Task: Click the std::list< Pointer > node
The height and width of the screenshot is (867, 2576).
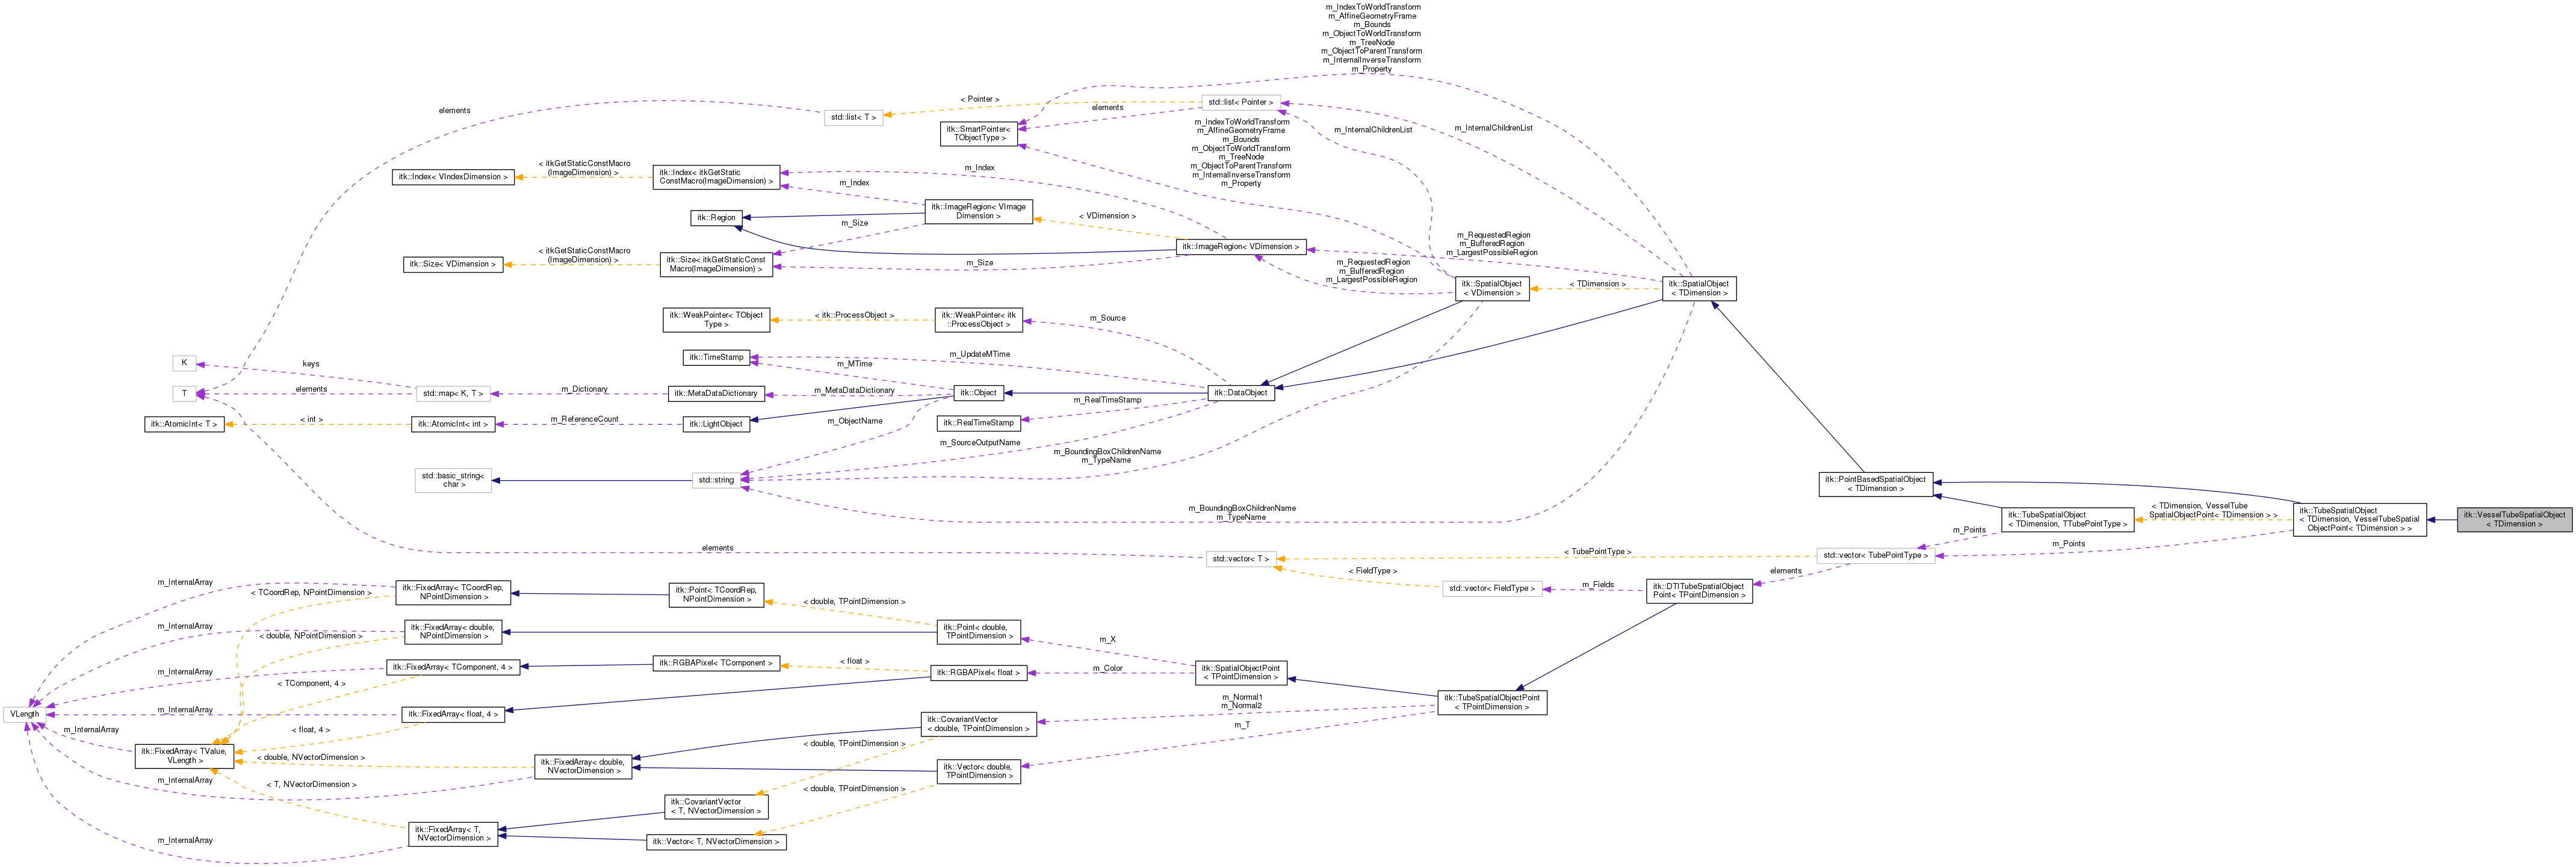Action: pyautogui.click(x=1240, y=102)
